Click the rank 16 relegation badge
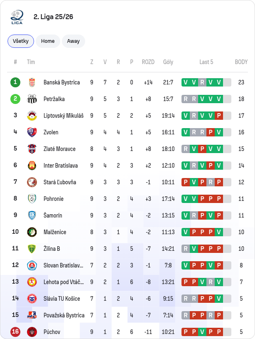This screenshot has width=255, height=339. pyautogui.click(x=15, y=332)
